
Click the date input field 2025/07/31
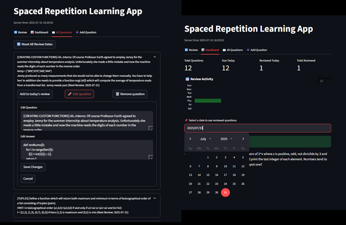pos(258,128)
